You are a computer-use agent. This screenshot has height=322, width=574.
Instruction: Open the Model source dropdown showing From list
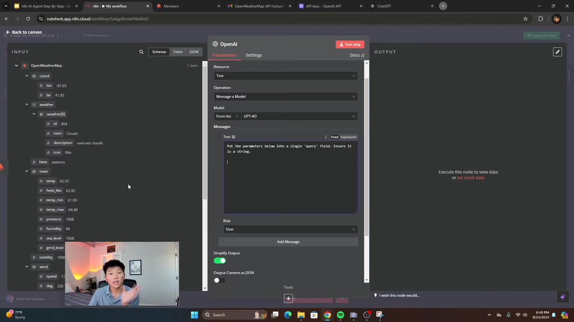pyautogui.click(x=227, y=116)
